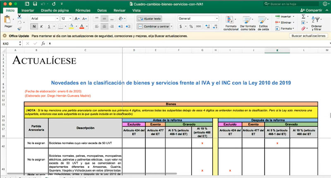Image resolution: width=331 pixels, height=178 pixels.
Task: Open the fill color dropdown arrow
Action: coord(76,26)
